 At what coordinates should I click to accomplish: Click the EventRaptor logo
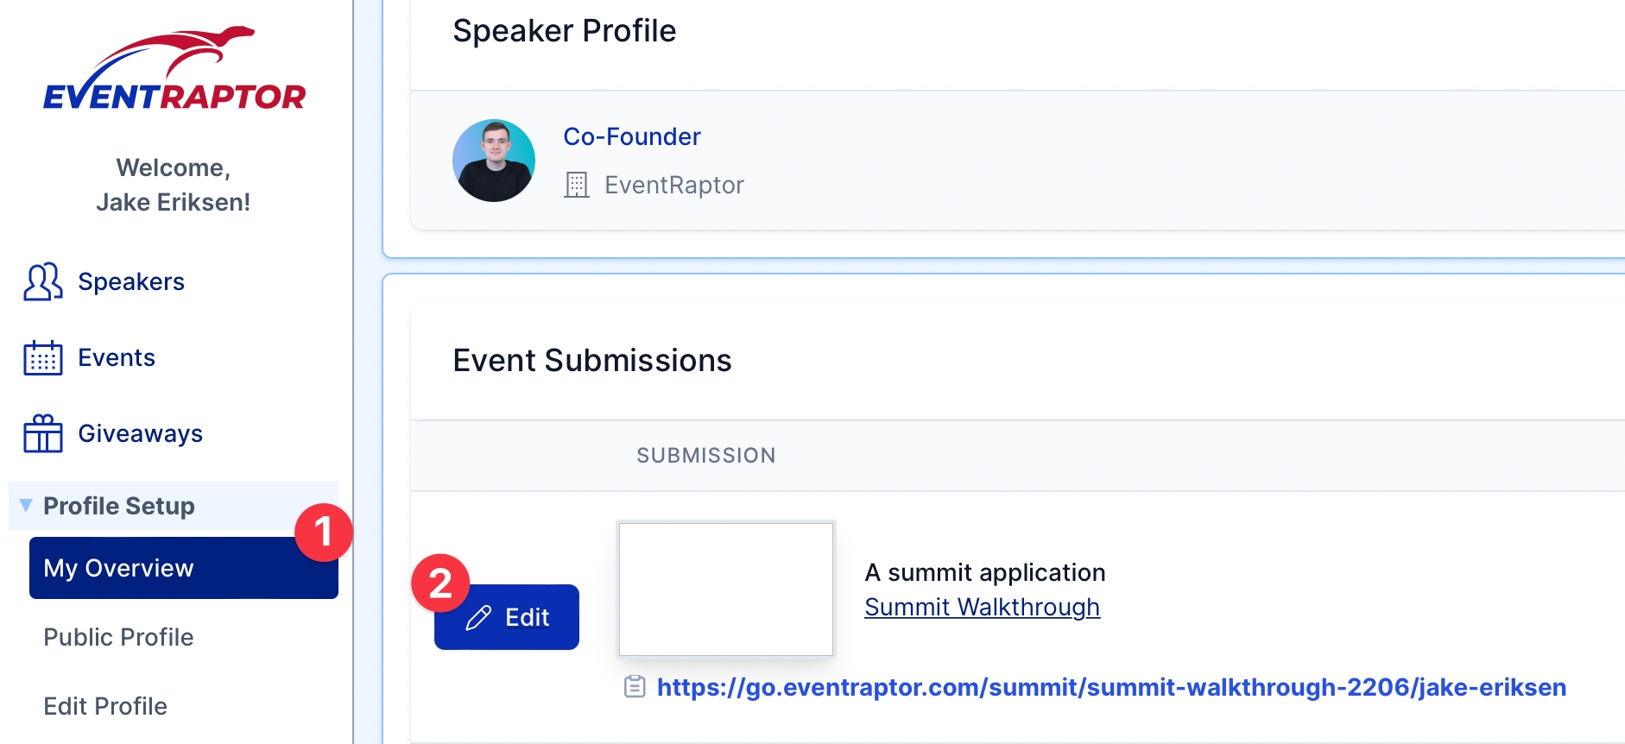point(174,69)
